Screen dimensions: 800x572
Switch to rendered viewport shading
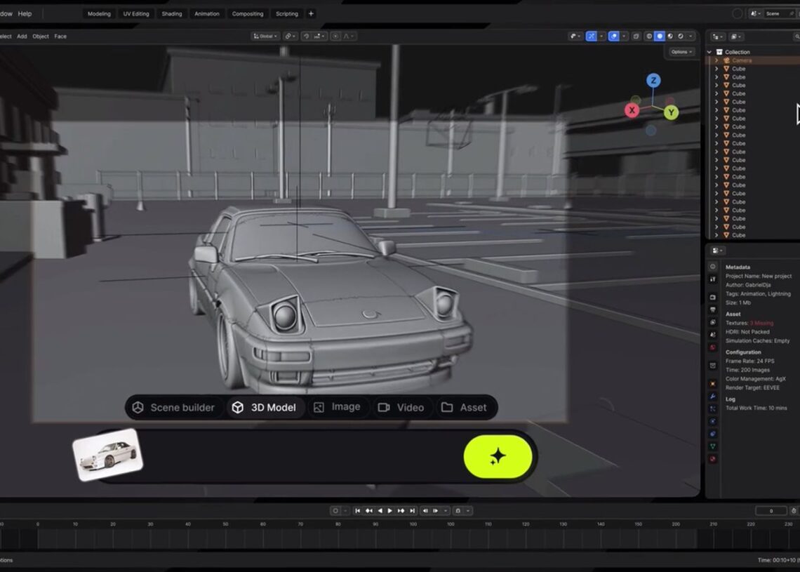tap(681, 36)
